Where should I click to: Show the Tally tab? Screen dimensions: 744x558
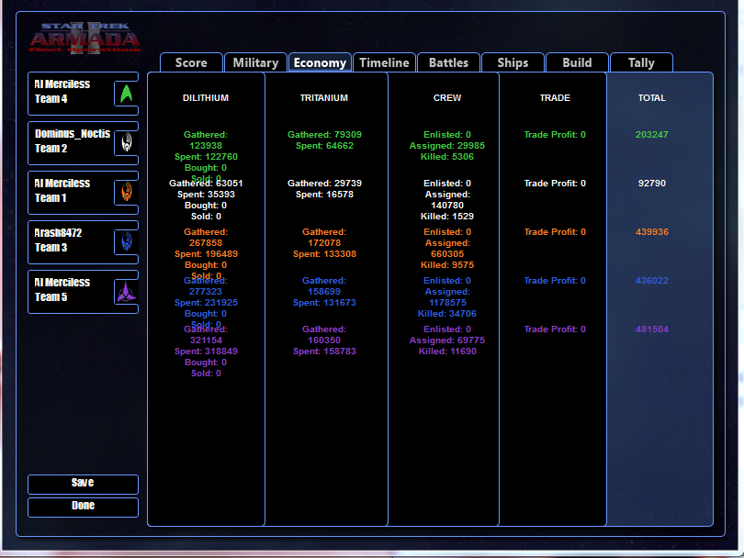click(641, 62)
